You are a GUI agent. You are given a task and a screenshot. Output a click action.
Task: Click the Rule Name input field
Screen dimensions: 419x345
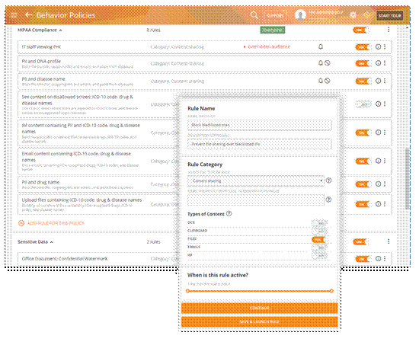pos(260,125)
